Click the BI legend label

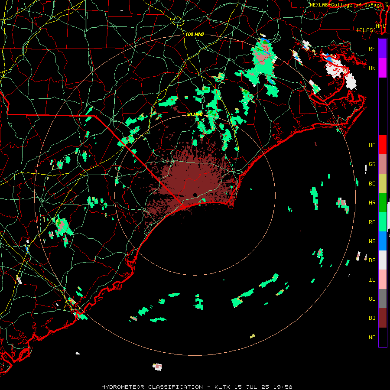pos(372,318)
